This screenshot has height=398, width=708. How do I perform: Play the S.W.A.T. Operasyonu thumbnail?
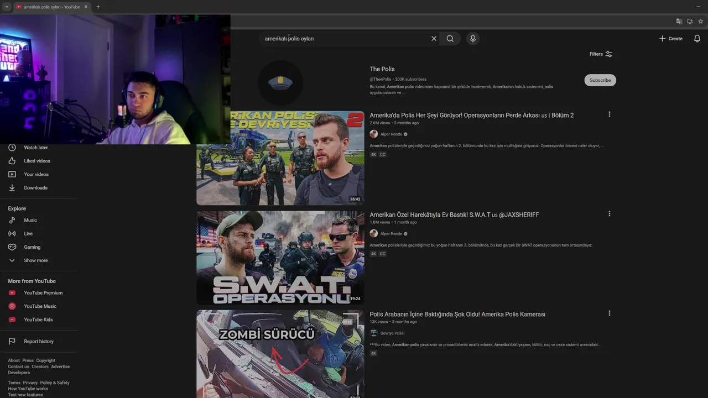(x=280, y=258)
